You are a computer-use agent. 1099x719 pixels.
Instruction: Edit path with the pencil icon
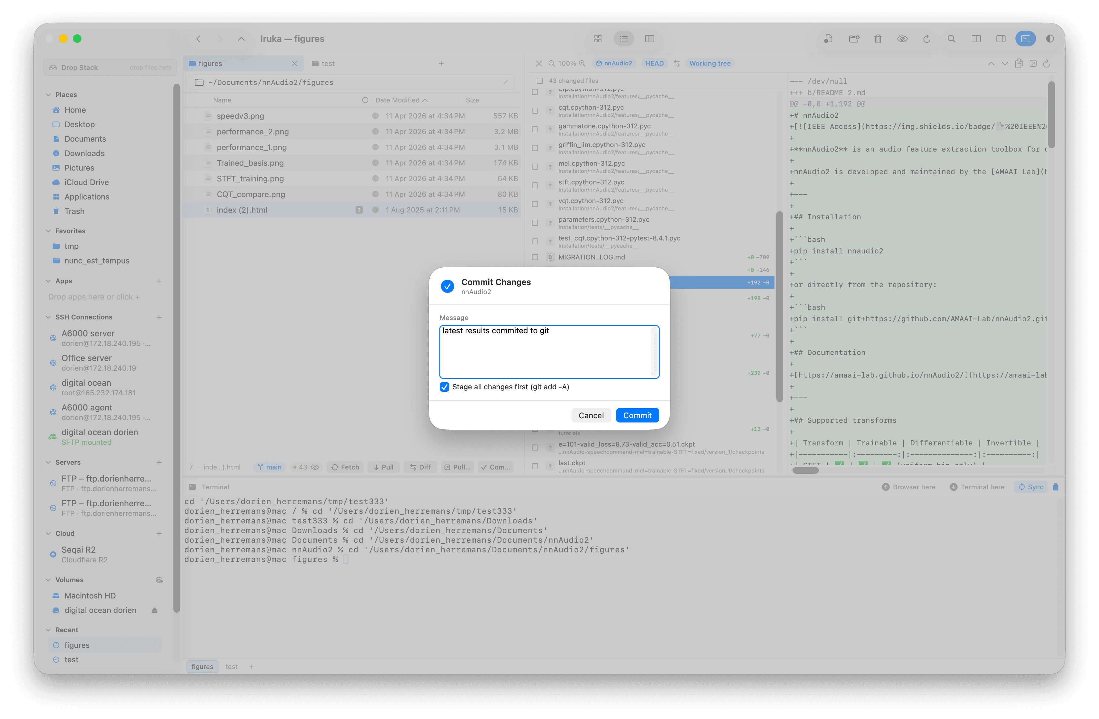click(505, 82)
